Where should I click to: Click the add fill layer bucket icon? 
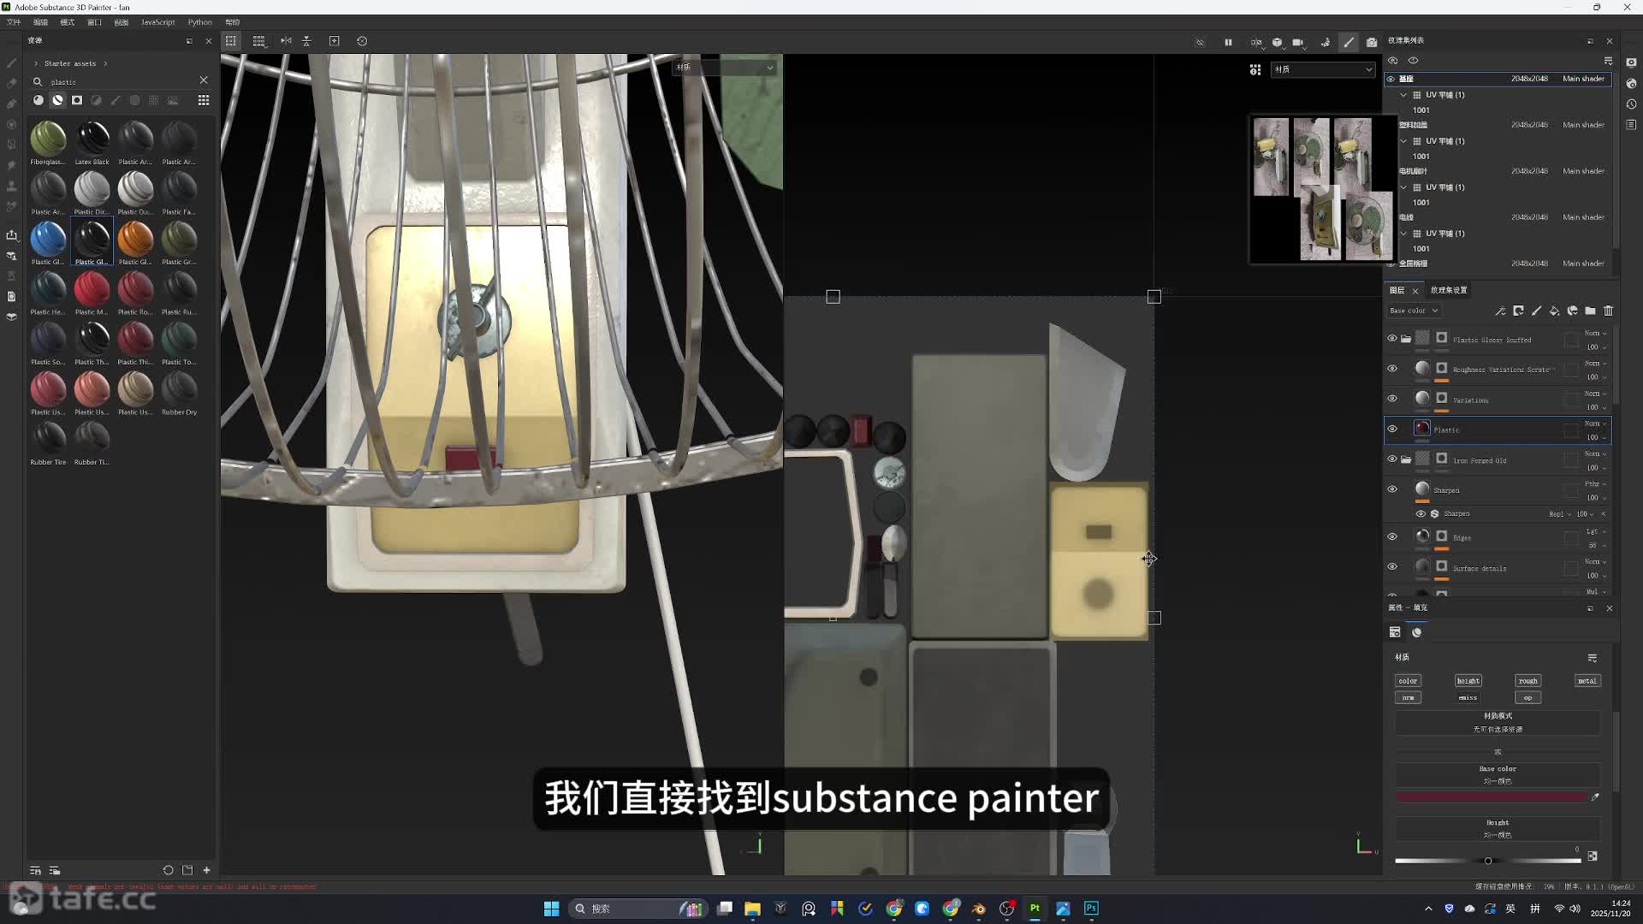[x=1554, y=311]
